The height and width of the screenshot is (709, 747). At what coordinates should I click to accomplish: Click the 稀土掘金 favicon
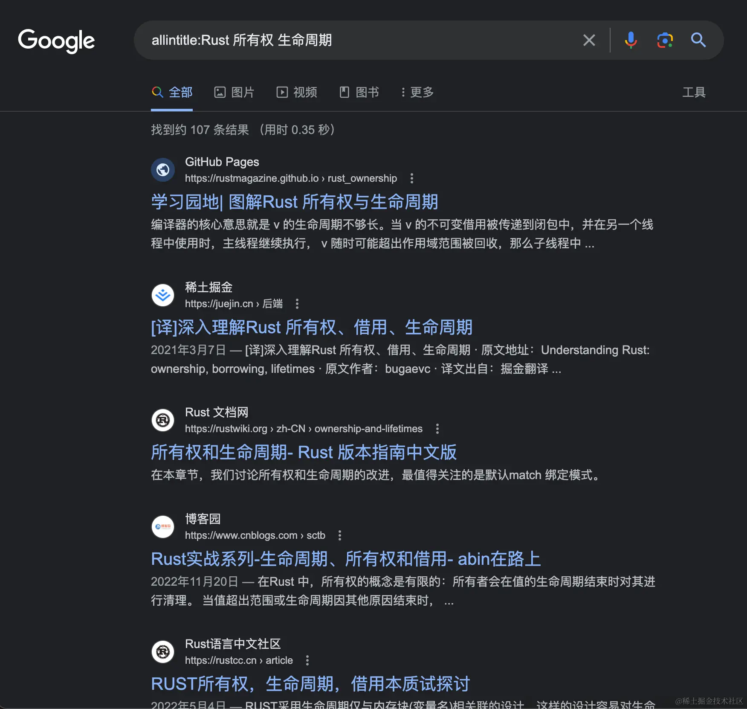[x=163, y=295]
